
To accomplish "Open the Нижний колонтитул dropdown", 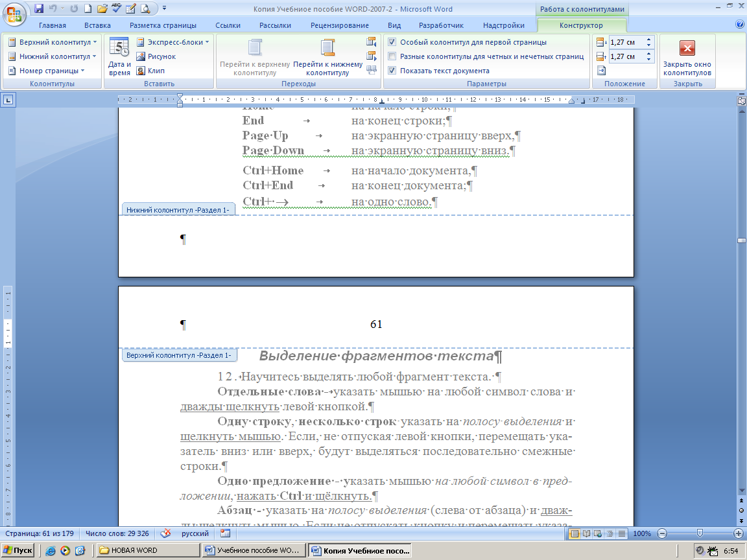I will (x=53, y=56).
